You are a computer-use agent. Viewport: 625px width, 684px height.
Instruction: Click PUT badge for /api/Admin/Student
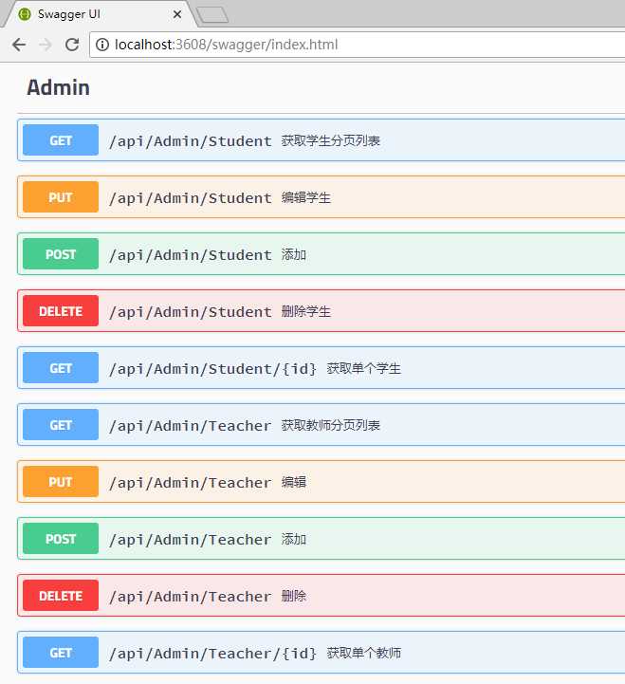(x=61, y=197)
